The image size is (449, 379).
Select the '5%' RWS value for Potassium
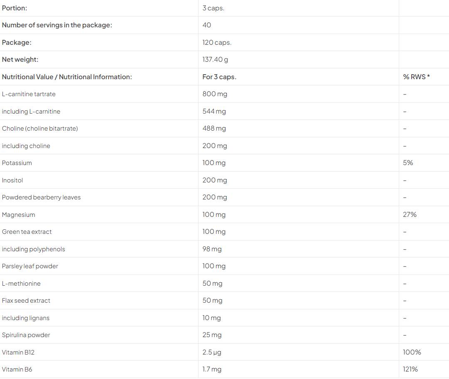tap(408, 163)
